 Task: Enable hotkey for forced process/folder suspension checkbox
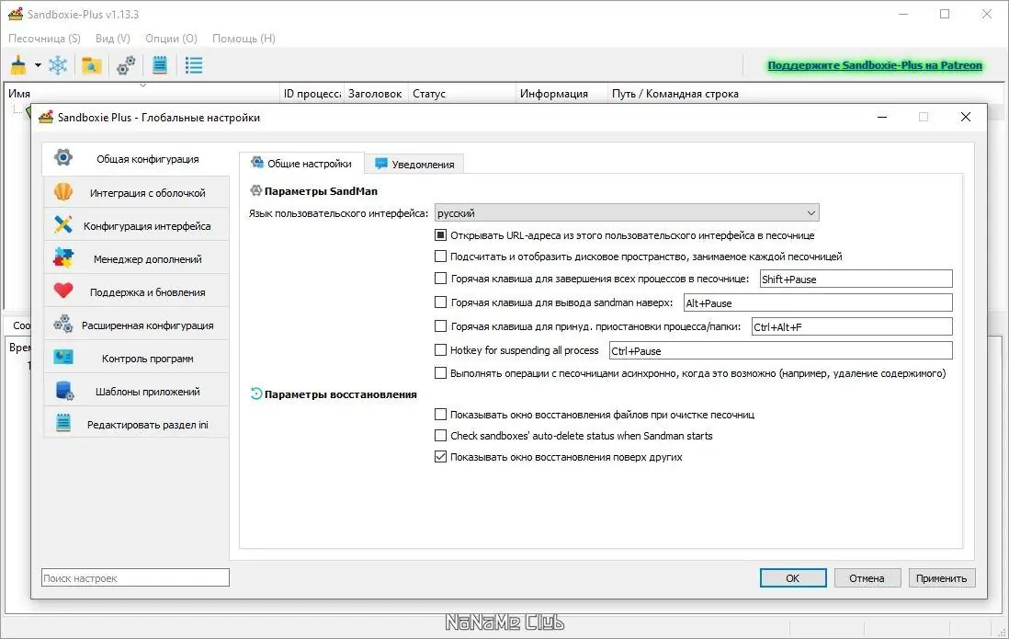(x=440, y=326)
